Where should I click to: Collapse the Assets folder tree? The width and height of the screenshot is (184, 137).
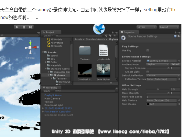click(x=43, y=52)
